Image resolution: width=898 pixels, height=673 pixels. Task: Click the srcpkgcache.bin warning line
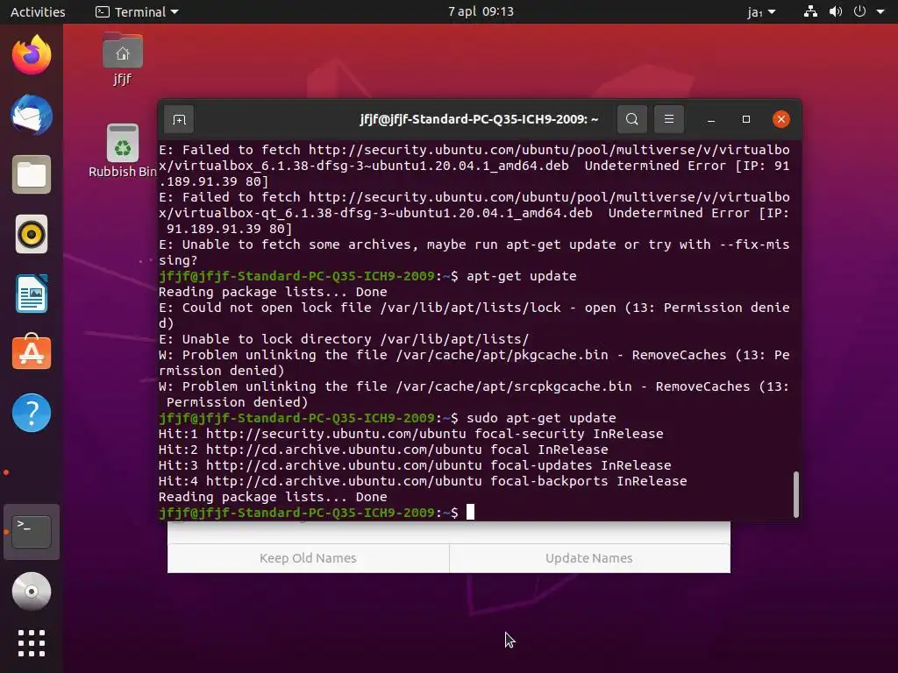tap(474, 394)
